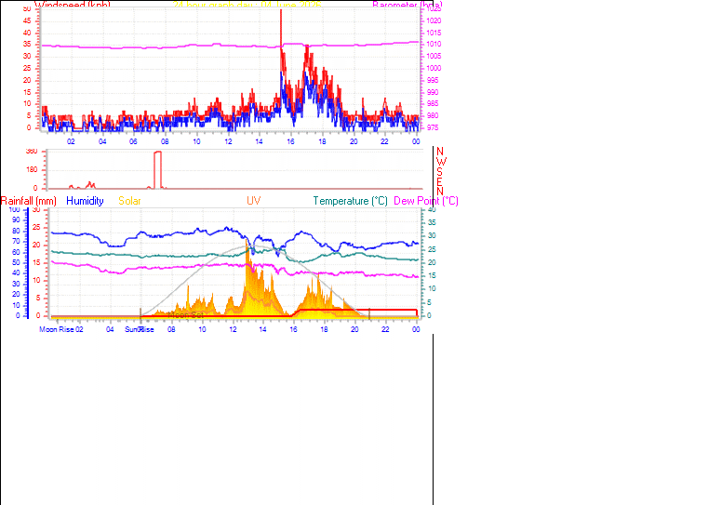Click the wind gust peak near 15:30
This screenshot has height=505, width=708.
click(281, 11)
